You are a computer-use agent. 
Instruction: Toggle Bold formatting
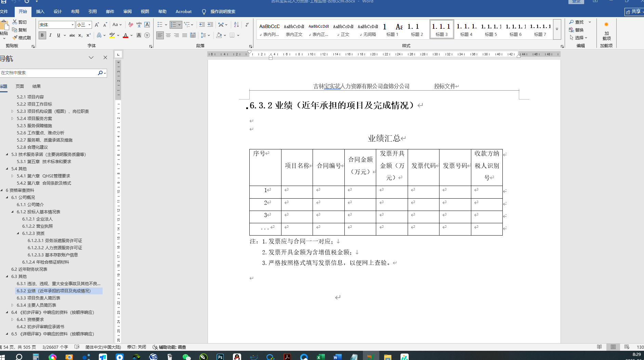coord(42,35)
